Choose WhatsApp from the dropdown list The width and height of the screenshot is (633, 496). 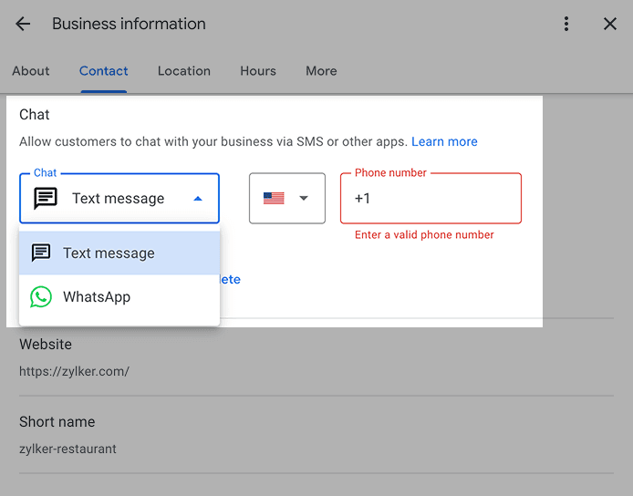tap(119, 297)
